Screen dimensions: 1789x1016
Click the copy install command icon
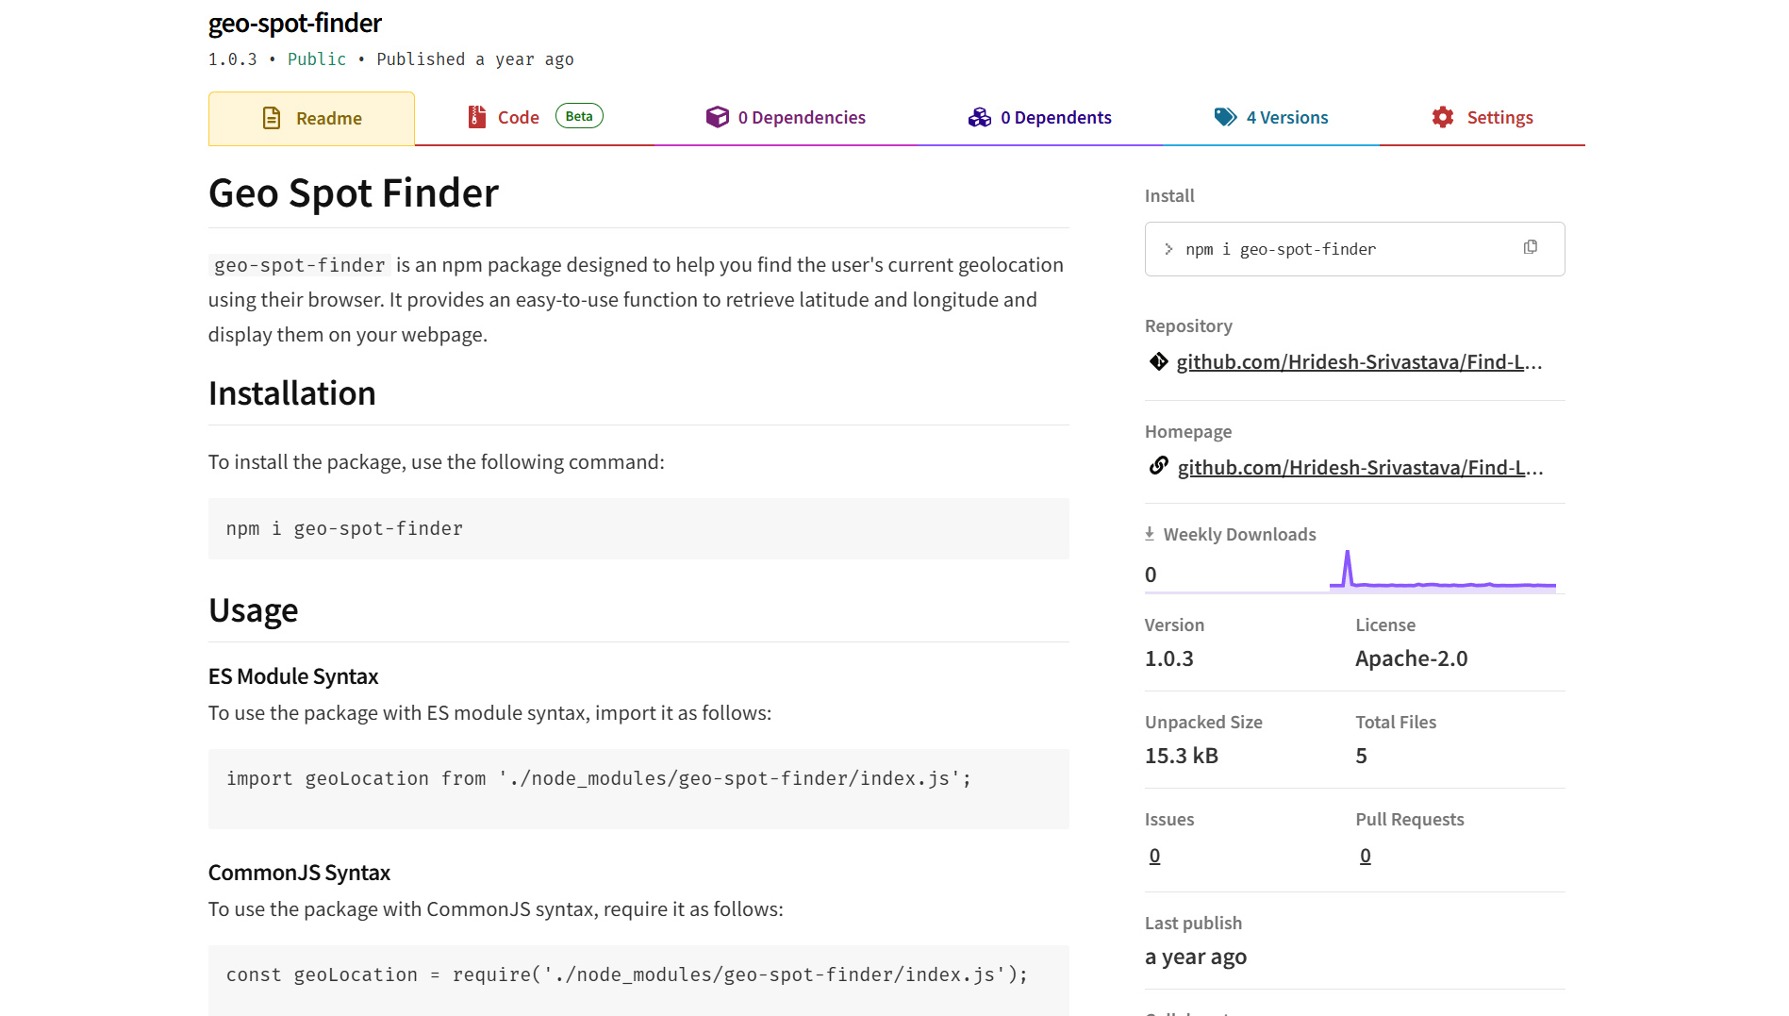click(x=1530, y=247)
